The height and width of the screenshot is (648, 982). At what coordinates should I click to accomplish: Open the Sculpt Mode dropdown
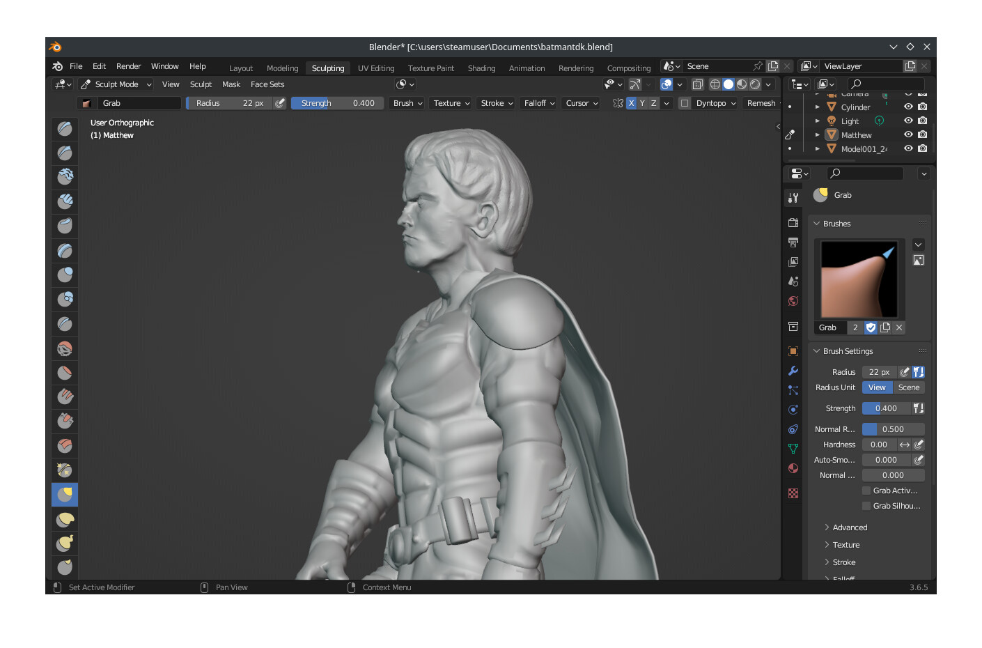click(116, 84)
